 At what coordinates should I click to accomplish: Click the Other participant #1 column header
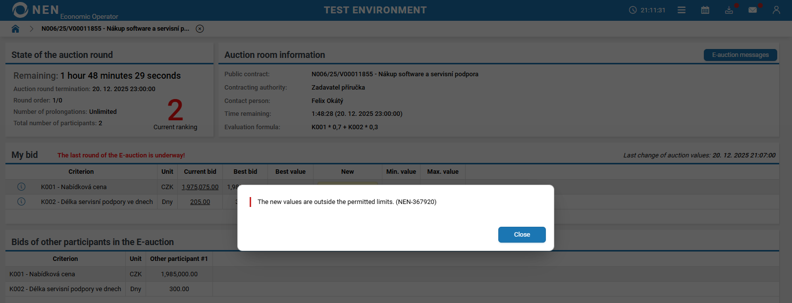click(179, 259)
